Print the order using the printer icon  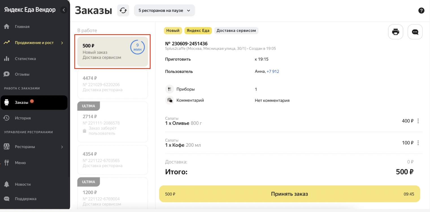396,32
